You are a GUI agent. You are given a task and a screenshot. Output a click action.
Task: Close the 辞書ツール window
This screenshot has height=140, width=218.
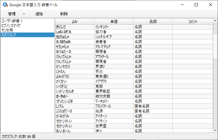pos(210,5)
